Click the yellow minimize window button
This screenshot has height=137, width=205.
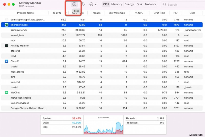tap(9, 4)
